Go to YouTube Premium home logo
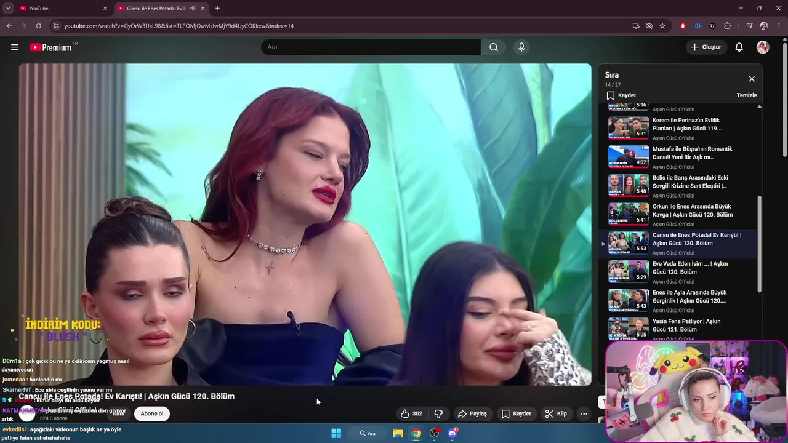Screen dimensions: 788x443 (x=50, y=47)
